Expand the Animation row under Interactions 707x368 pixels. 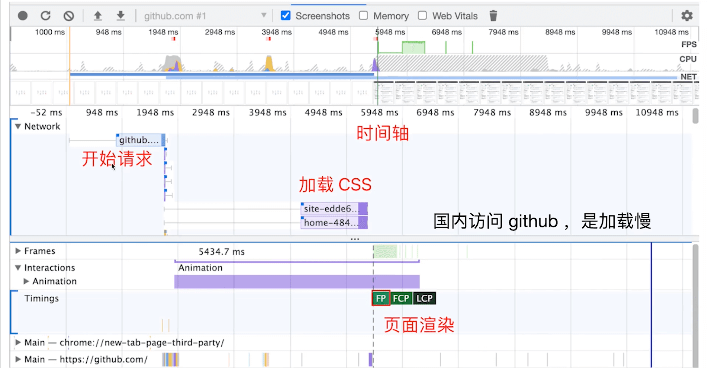26,281
